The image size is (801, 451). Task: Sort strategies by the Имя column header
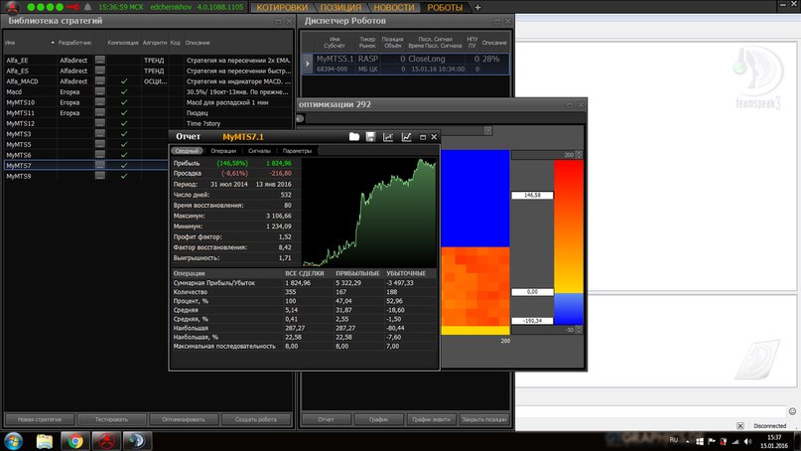click(10, 43)
